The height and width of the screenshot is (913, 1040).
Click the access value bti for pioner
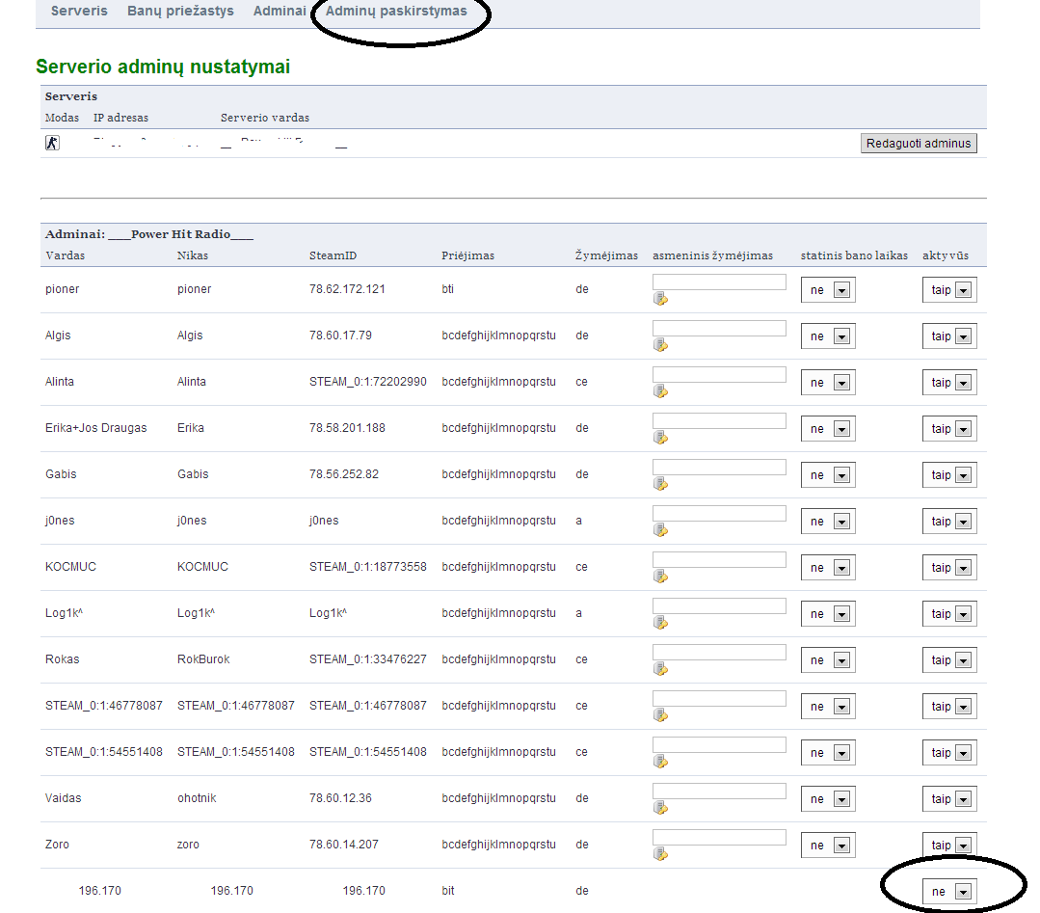pos(447,289)
